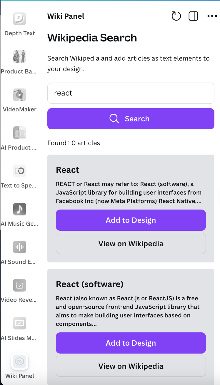Open the AI Sound E... app icon
This screenshot has height=385, width=220.
pos(20,247)
